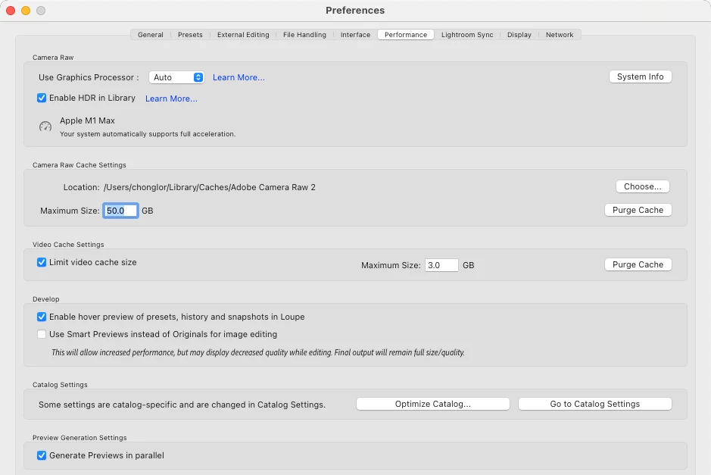Toggle Generate Previews in parallel

coord(41,455)
